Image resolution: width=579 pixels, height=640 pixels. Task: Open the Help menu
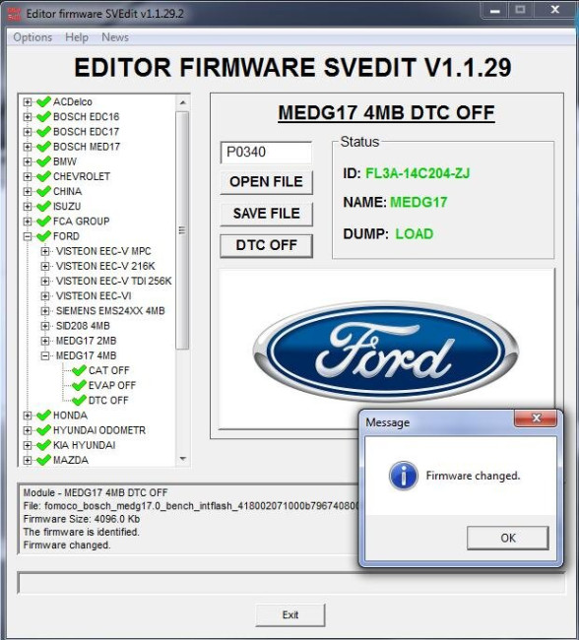click(x=77, y=37)
